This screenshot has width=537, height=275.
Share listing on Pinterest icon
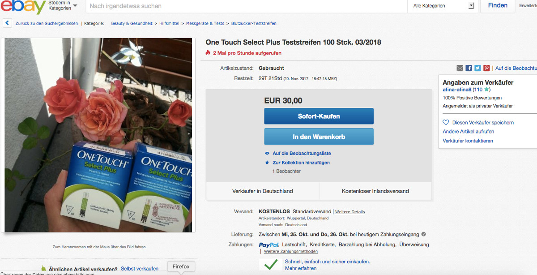(x=486, y=68)
